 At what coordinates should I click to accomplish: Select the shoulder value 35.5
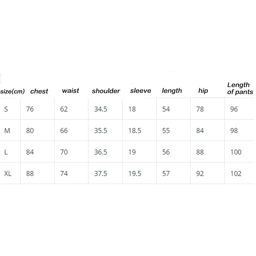[x=100, y=131]
